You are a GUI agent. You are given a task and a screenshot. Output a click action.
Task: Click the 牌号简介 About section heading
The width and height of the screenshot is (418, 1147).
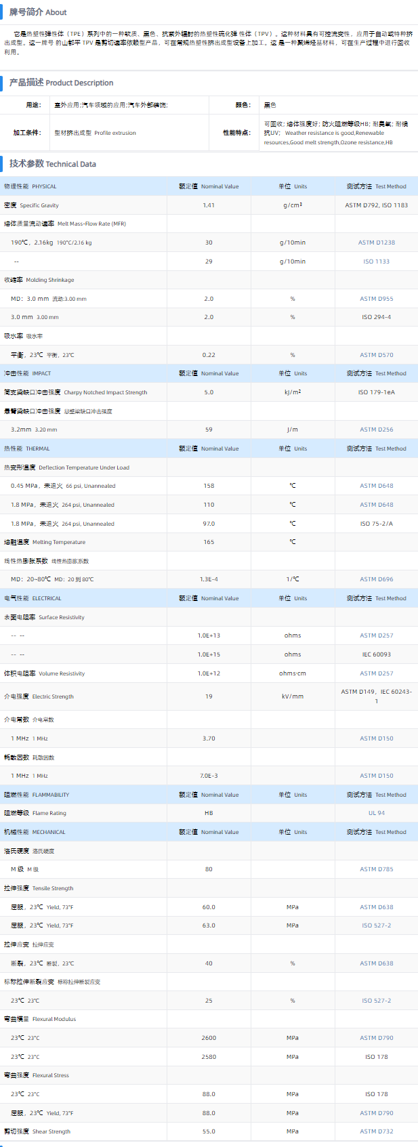point(38,12)
